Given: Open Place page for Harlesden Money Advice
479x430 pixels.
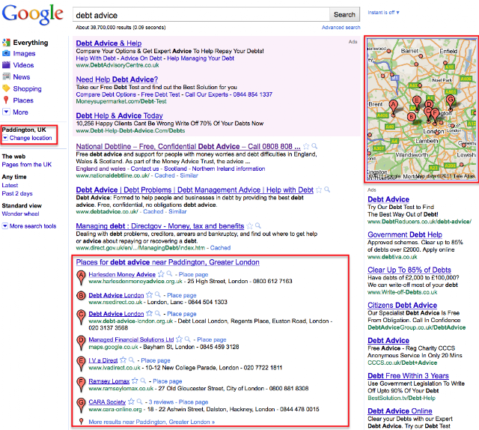Looking at the screenshot, I should click(193, 274).
